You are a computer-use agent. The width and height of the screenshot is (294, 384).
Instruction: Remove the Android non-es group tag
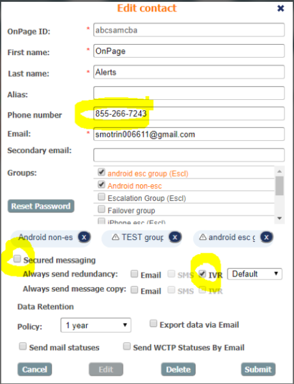click(84, 237)
